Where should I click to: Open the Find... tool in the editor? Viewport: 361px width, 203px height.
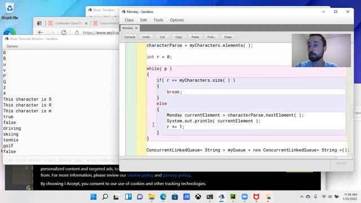212,37
